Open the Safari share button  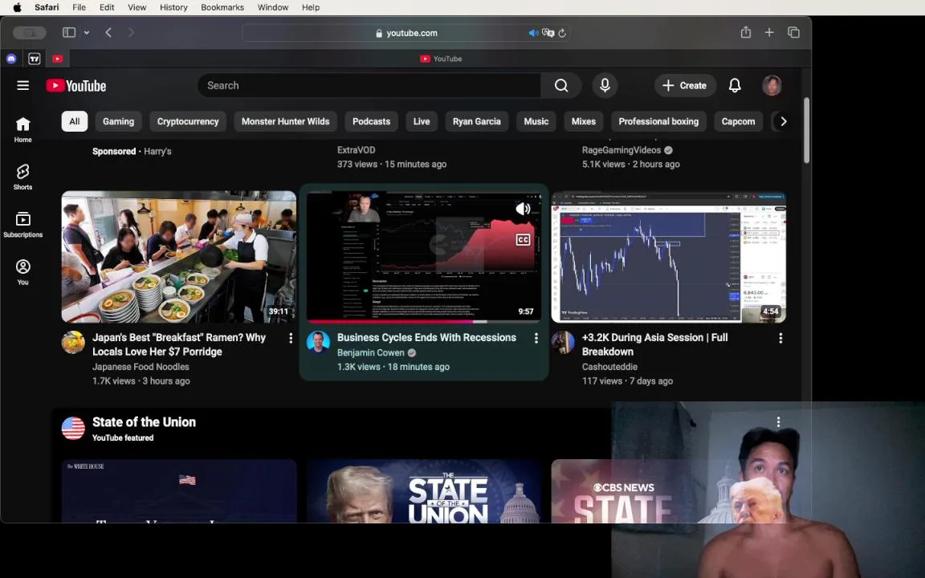coord(746,32)
